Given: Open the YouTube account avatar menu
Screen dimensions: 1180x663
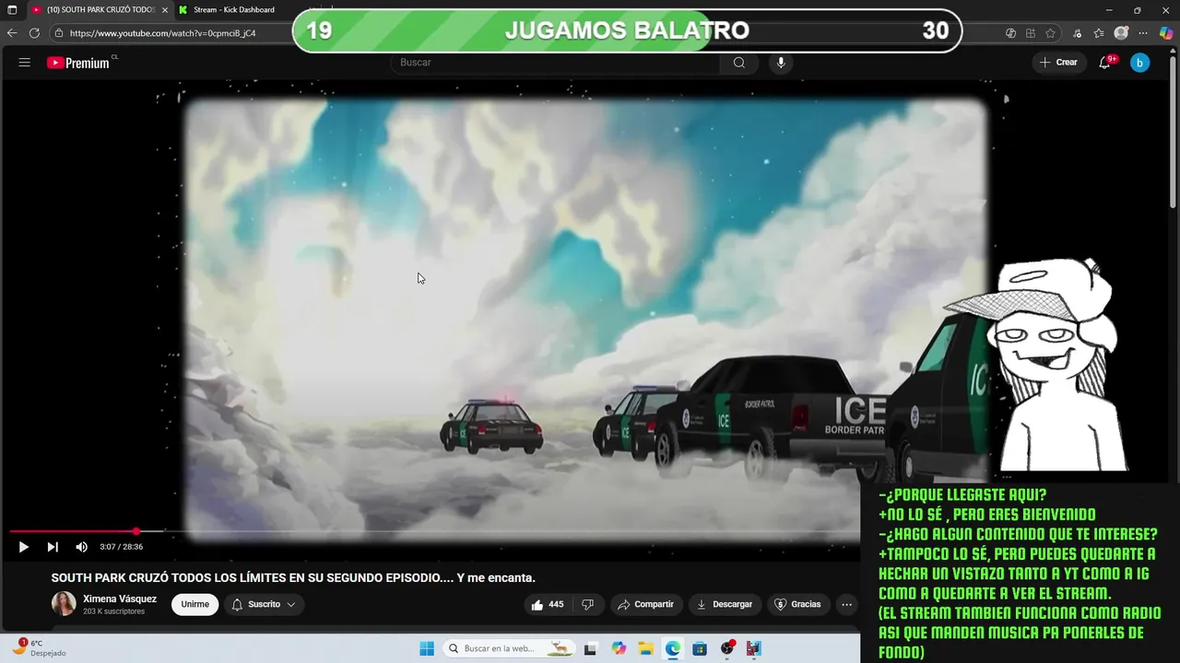Looking at the screenshot, I should [x=1140, y=63].
